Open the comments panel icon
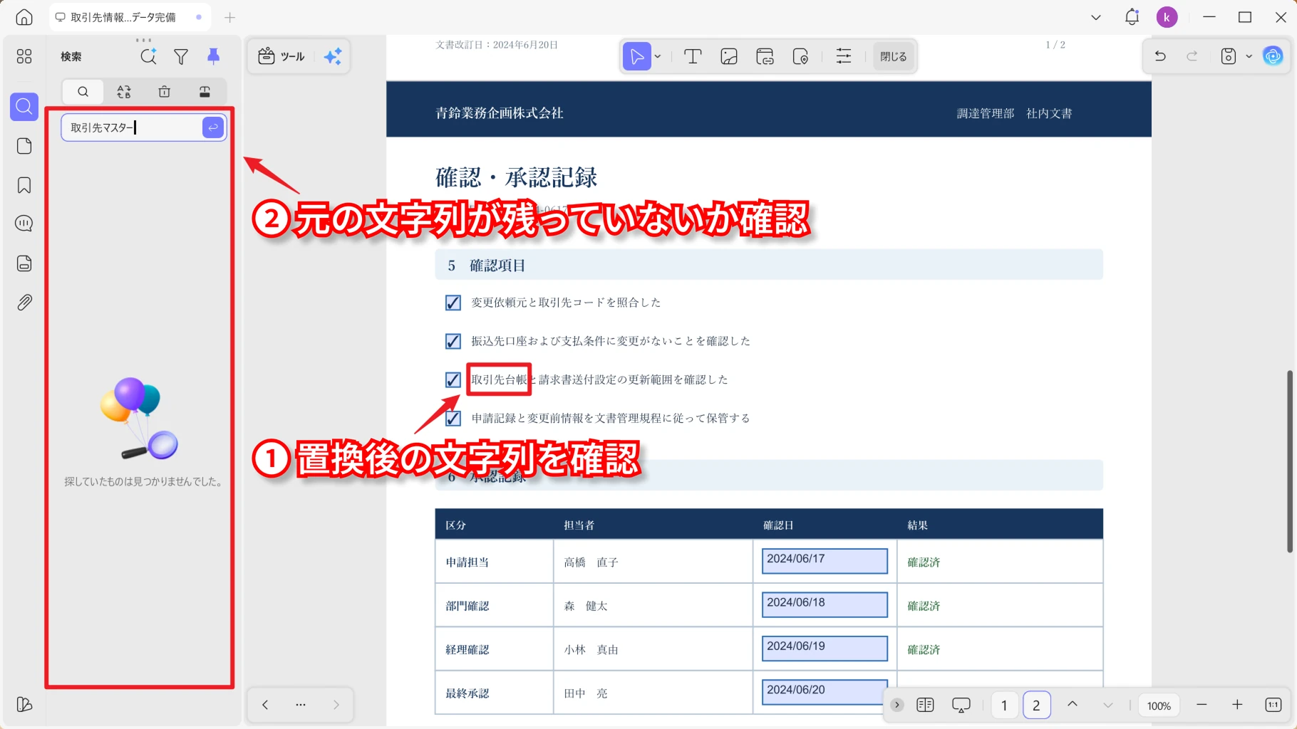The image size is (1297, 729). (24, 224)
